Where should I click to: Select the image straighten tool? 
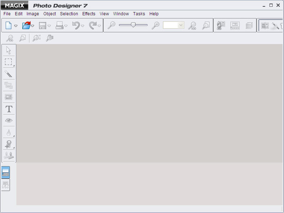(9, 97)
